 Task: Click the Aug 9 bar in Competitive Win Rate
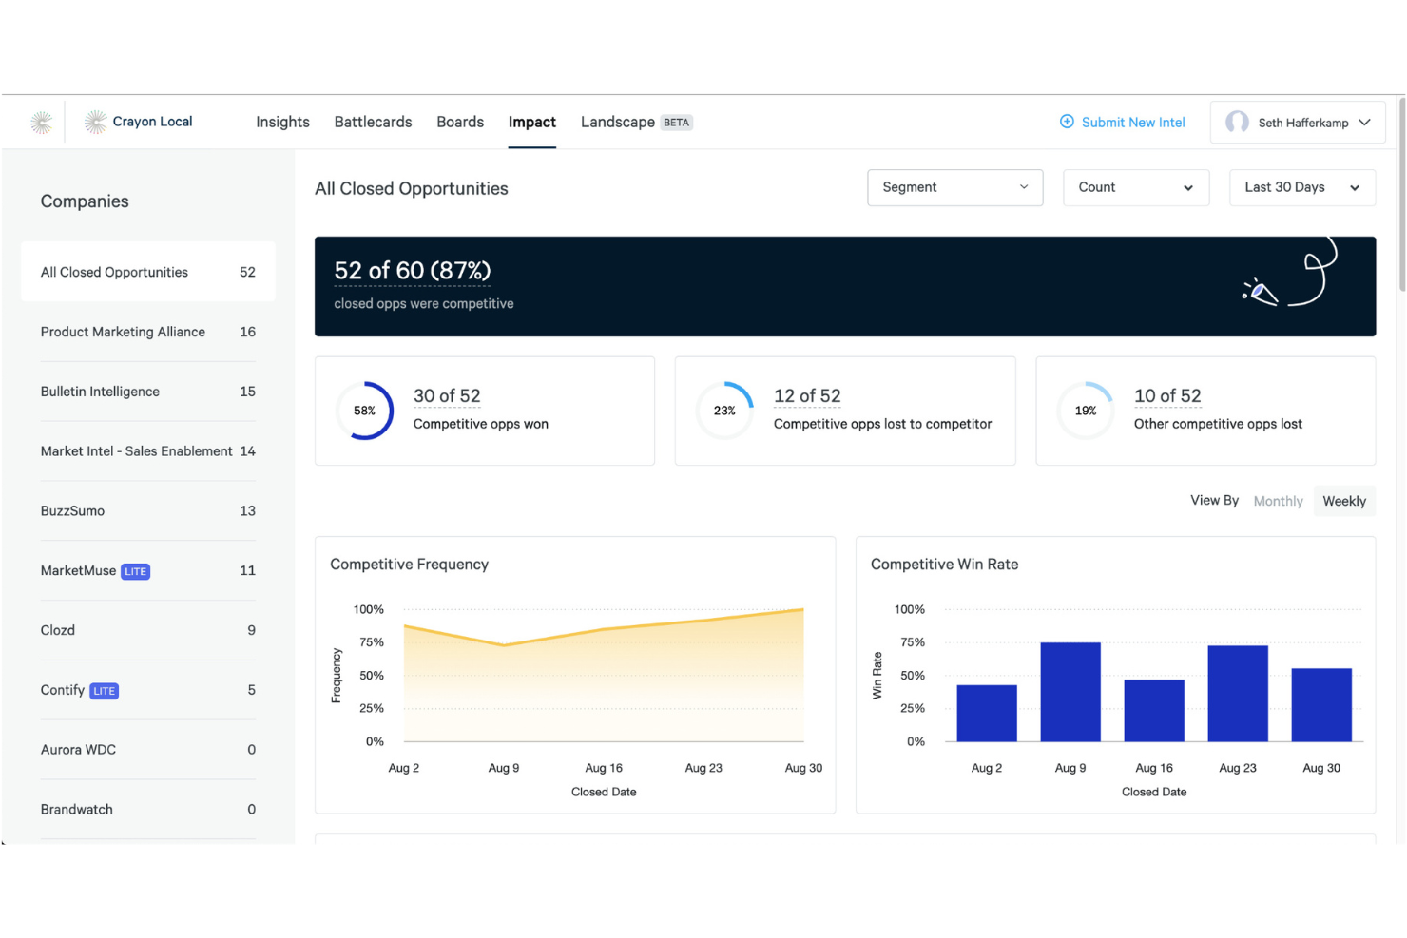[1070, 692]
